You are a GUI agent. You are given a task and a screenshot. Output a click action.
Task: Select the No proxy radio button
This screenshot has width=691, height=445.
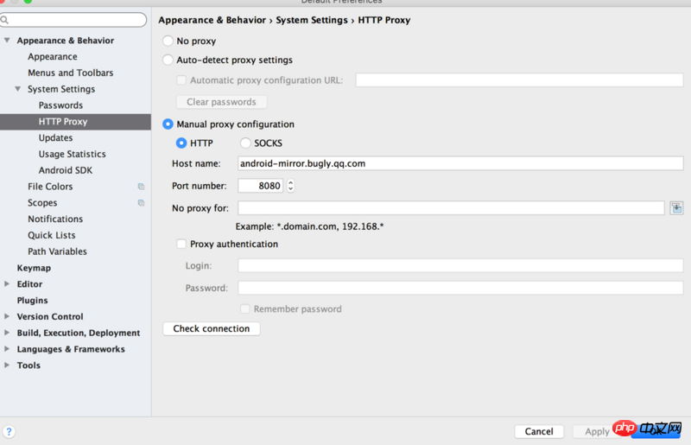[x=168, y=41]
